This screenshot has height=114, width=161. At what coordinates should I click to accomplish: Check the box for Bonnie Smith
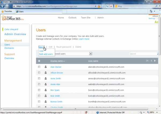pyautogui.click(x=39, y=101)
